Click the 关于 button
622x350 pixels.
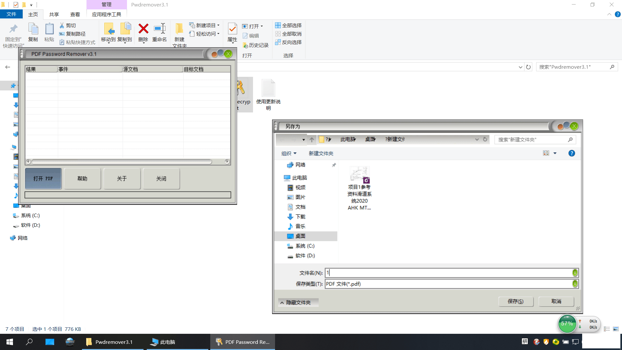point(122,179)
